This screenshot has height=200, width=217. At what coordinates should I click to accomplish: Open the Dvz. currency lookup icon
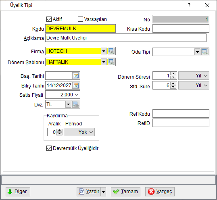(x=76, y=104)
